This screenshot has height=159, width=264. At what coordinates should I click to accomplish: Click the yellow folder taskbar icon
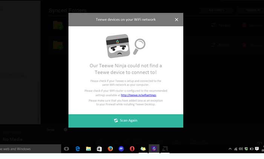pos(143,149)
